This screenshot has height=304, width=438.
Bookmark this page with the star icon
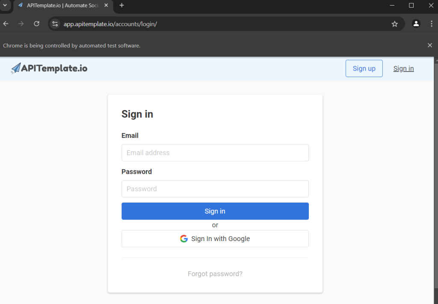[x=394, y=24]
